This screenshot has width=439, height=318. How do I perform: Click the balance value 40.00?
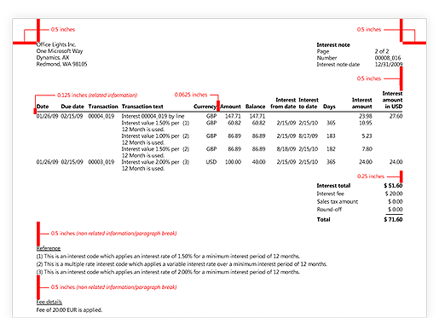pyautogui.click(x=258, y=162)
